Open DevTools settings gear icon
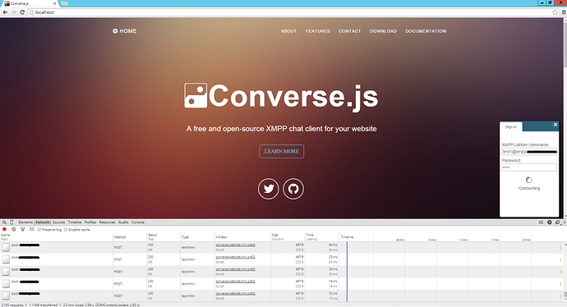 (550, 222)
